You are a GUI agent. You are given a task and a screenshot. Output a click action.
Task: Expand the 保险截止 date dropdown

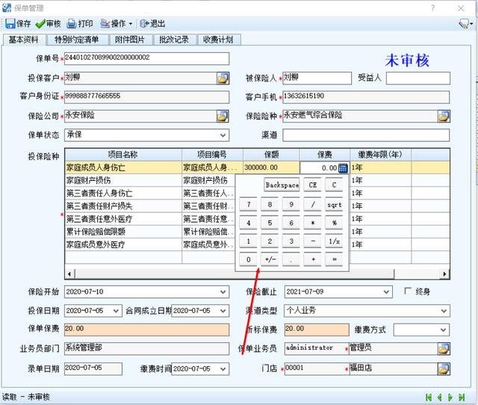coord(386,292)
